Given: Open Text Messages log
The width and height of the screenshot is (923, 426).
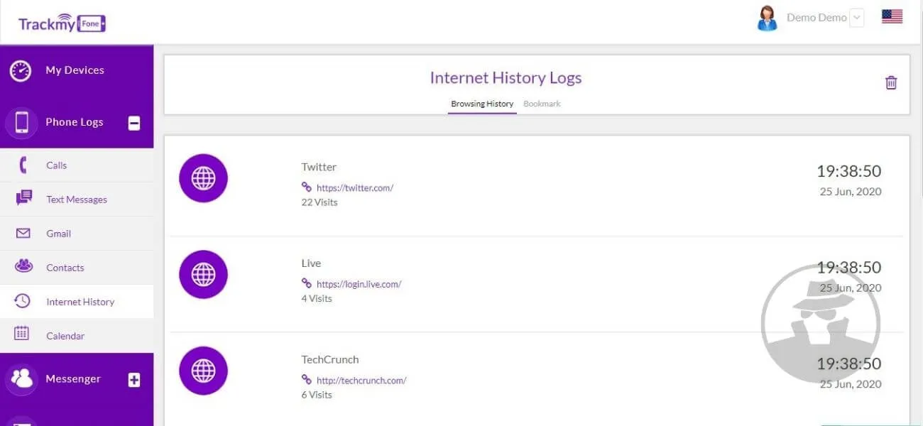Looking at the screenshot, I should point(77,200).
